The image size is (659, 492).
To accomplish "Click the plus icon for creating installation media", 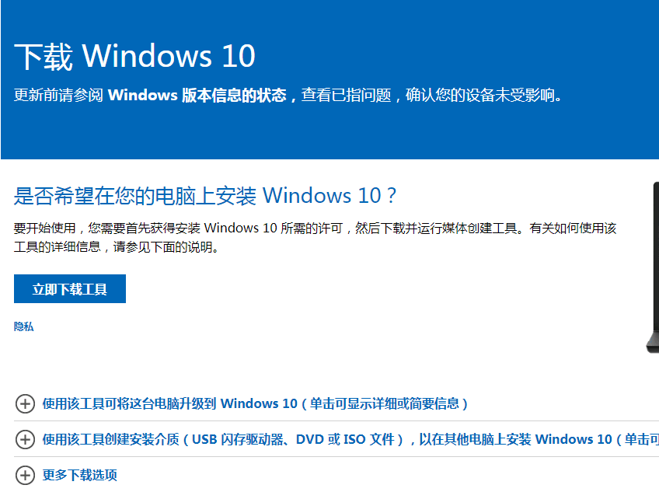I will (25, 439).
